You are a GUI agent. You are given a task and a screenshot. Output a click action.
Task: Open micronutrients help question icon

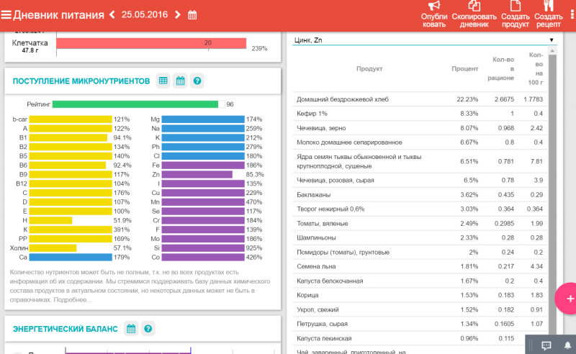pyautogui.click(x=197, y=81)
